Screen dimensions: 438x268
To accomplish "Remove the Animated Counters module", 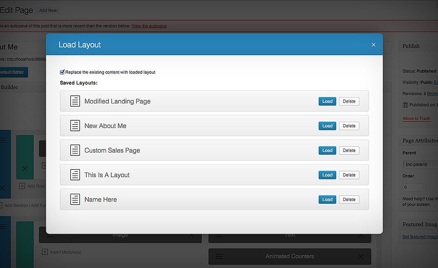I will coord(360,256).
